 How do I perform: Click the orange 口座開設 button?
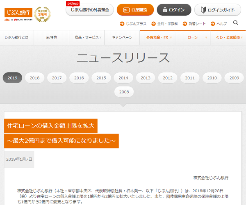click(135, 10)
